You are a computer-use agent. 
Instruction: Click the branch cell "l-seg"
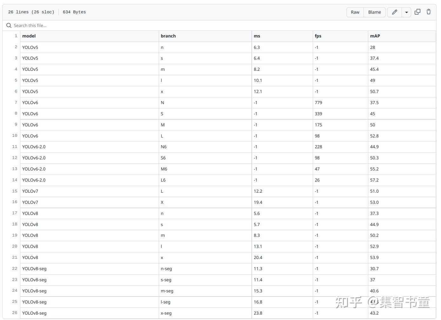pyautogui.click(x=166, y=302)
